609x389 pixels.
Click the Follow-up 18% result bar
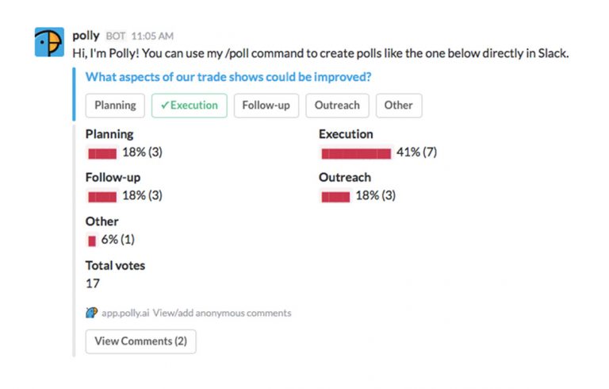(102, 196)
